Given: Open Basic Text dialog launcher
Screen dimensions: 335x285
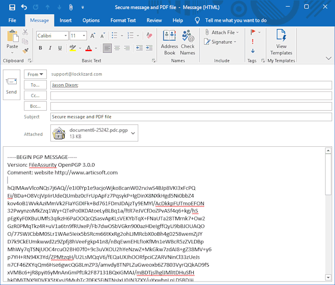Looking at the screenshot, I should coord(154,61).
